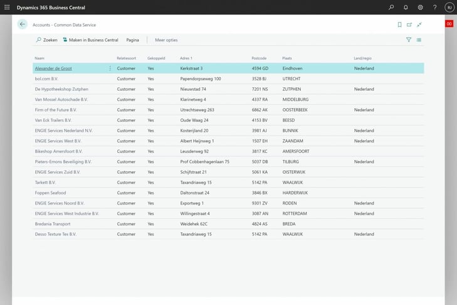Change list layout view icon
The width and height of the screenshot is (457, 305).
pos(419,40)
